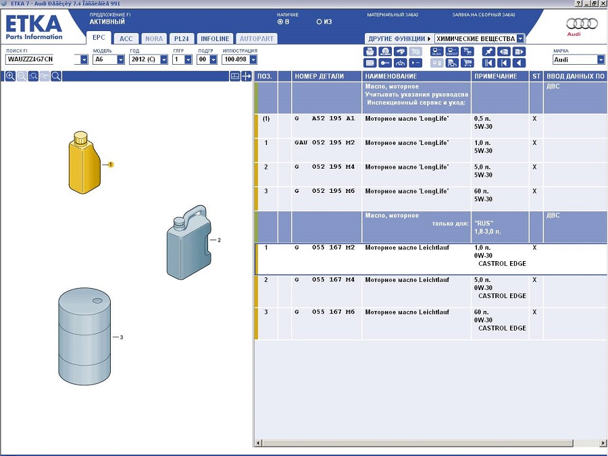This screenshot has height=456, width=608.
Task: Click the key icon in the toolbar
Action: (x=385, y=63)
